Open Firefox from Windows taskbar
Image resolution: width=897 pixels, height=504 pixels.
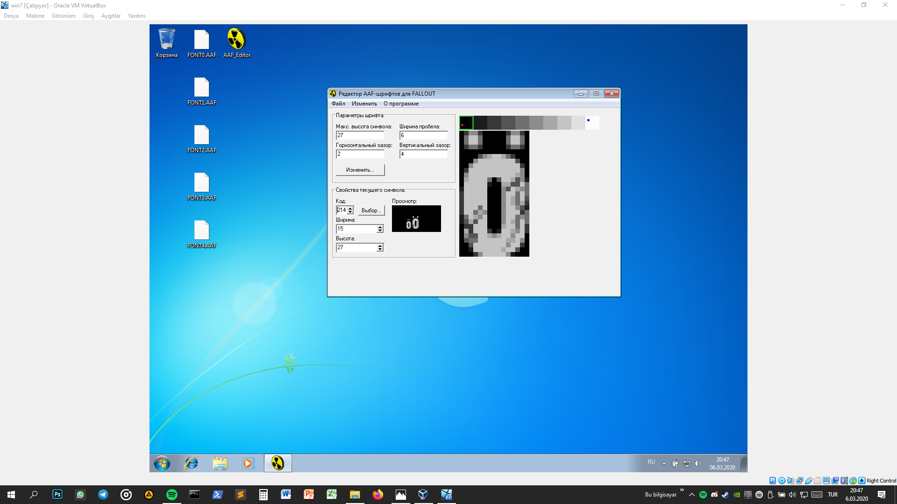[x=377, y=494]
